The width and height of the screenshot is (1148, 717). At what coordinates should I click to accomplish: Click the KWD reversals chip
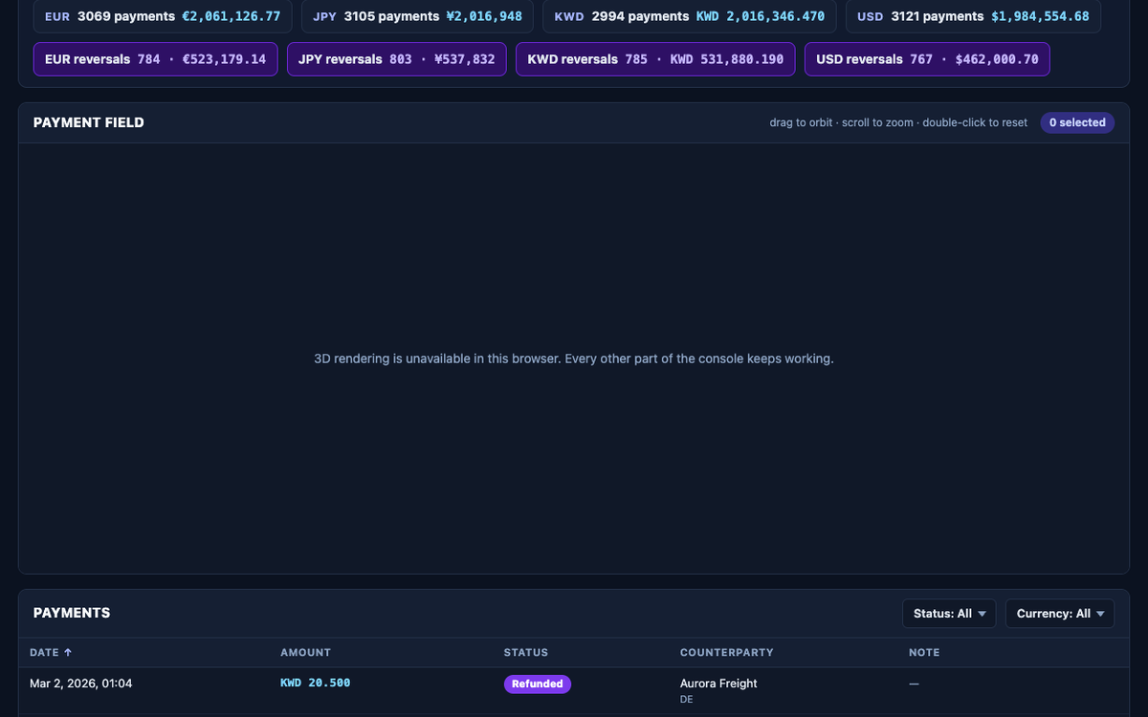(655, 59)
